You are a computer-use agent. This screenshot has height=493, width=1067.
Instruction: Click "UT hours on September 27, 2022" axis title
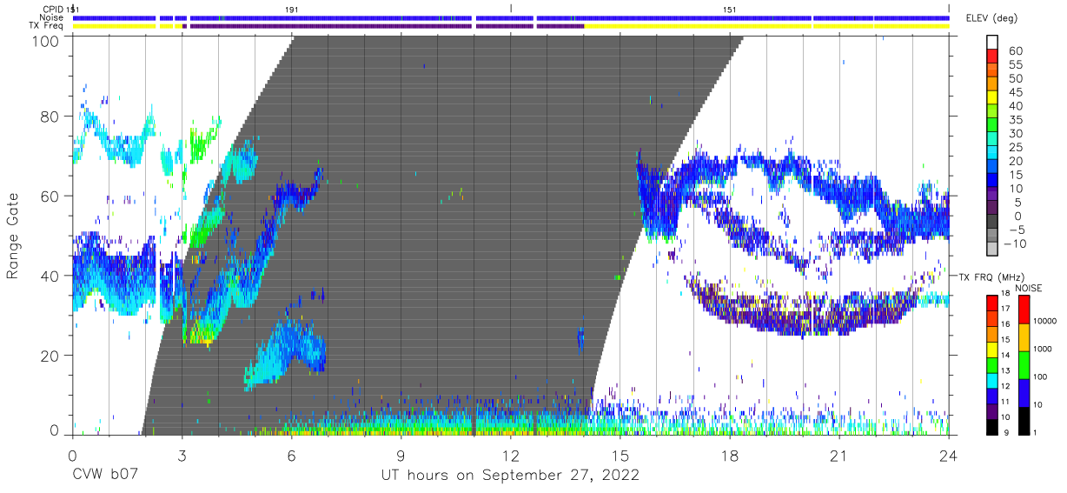511,475
